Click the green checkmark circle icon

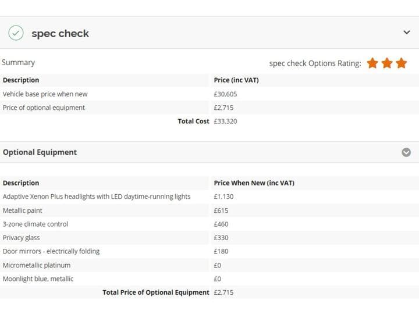point(16,33)
